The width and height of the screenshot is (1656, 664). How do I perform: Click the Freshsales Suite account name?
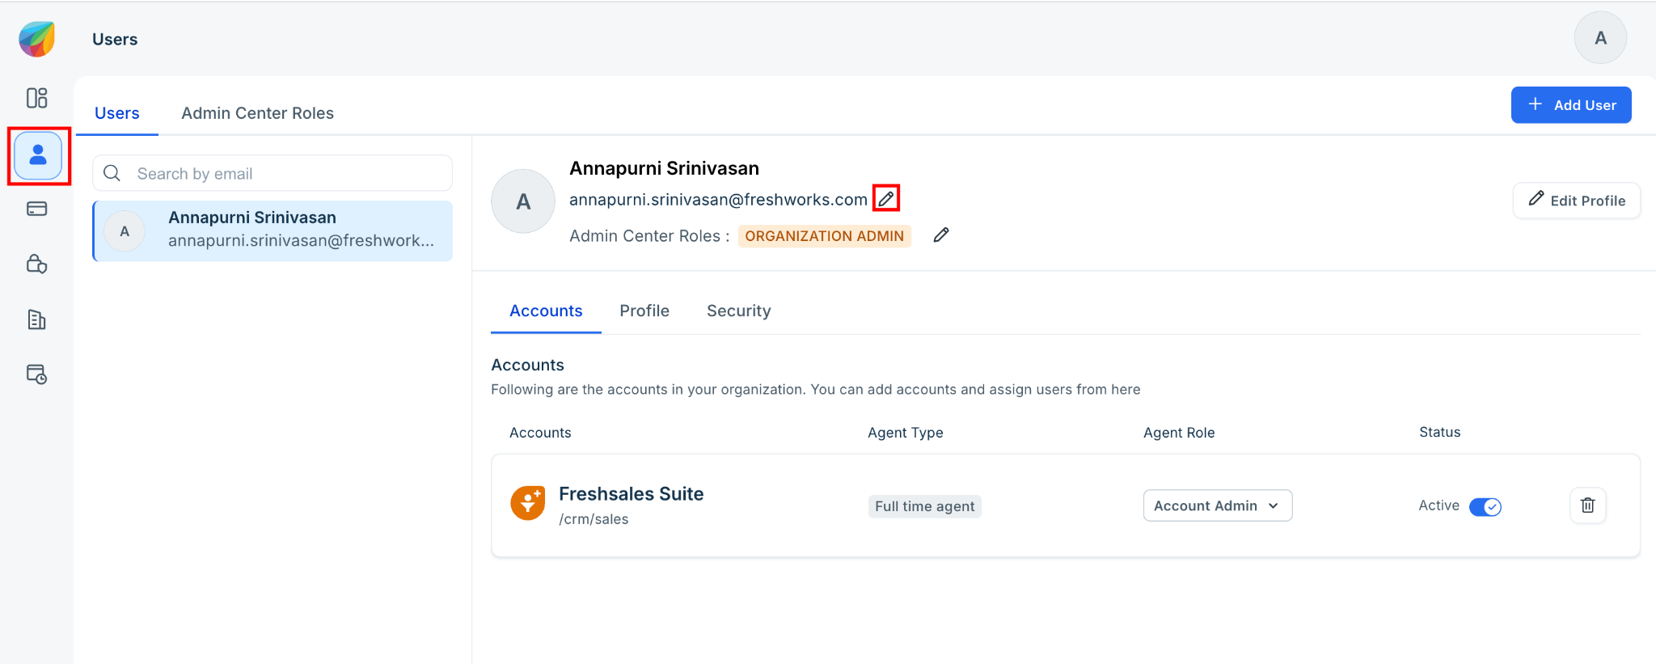coord(632,494)
